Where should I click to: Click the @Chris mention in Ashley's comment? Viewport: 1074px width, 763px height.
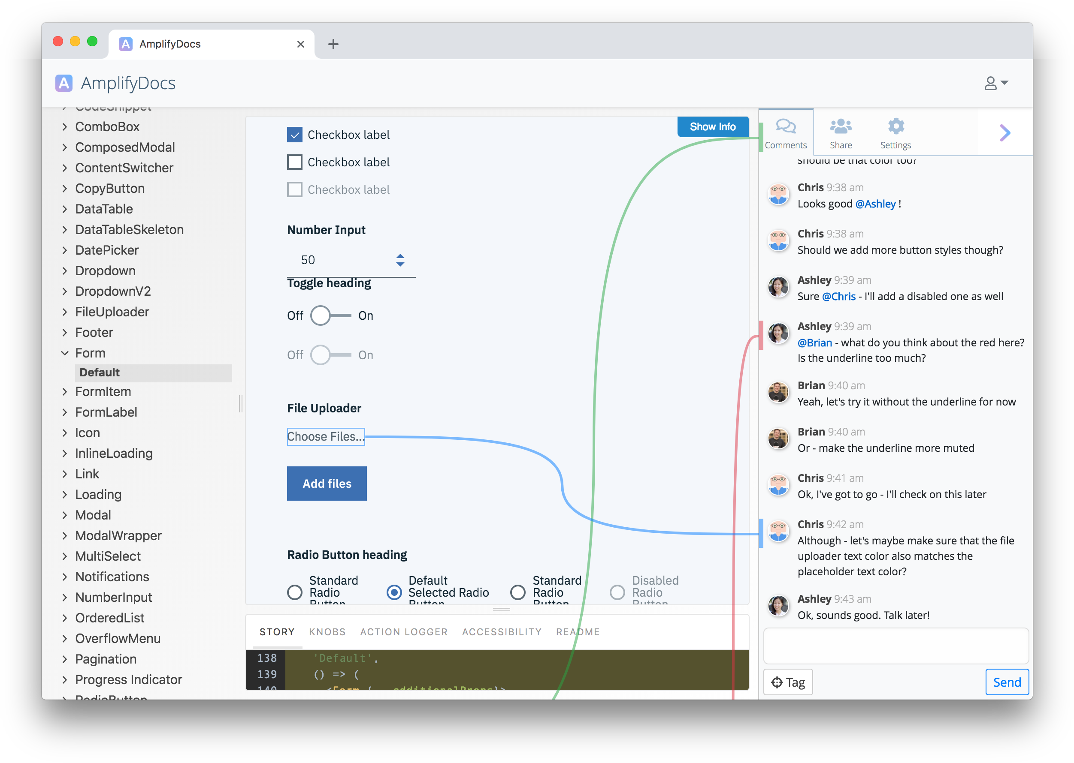(x=838, y=297)
